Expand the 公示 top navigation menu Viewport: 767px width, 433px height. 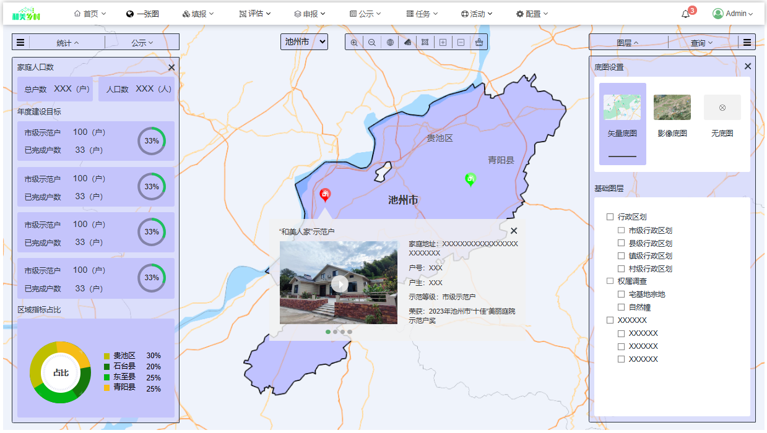pos(365,14)
